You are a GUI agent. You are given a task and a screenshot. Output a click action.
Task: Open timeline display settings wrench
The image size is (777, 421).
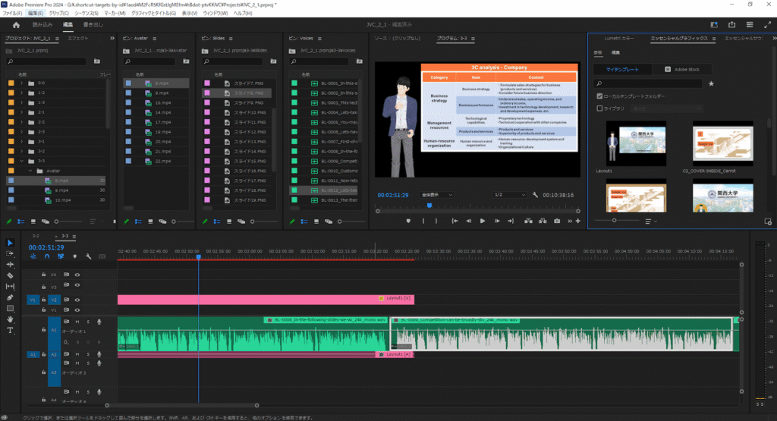[88, 256]
